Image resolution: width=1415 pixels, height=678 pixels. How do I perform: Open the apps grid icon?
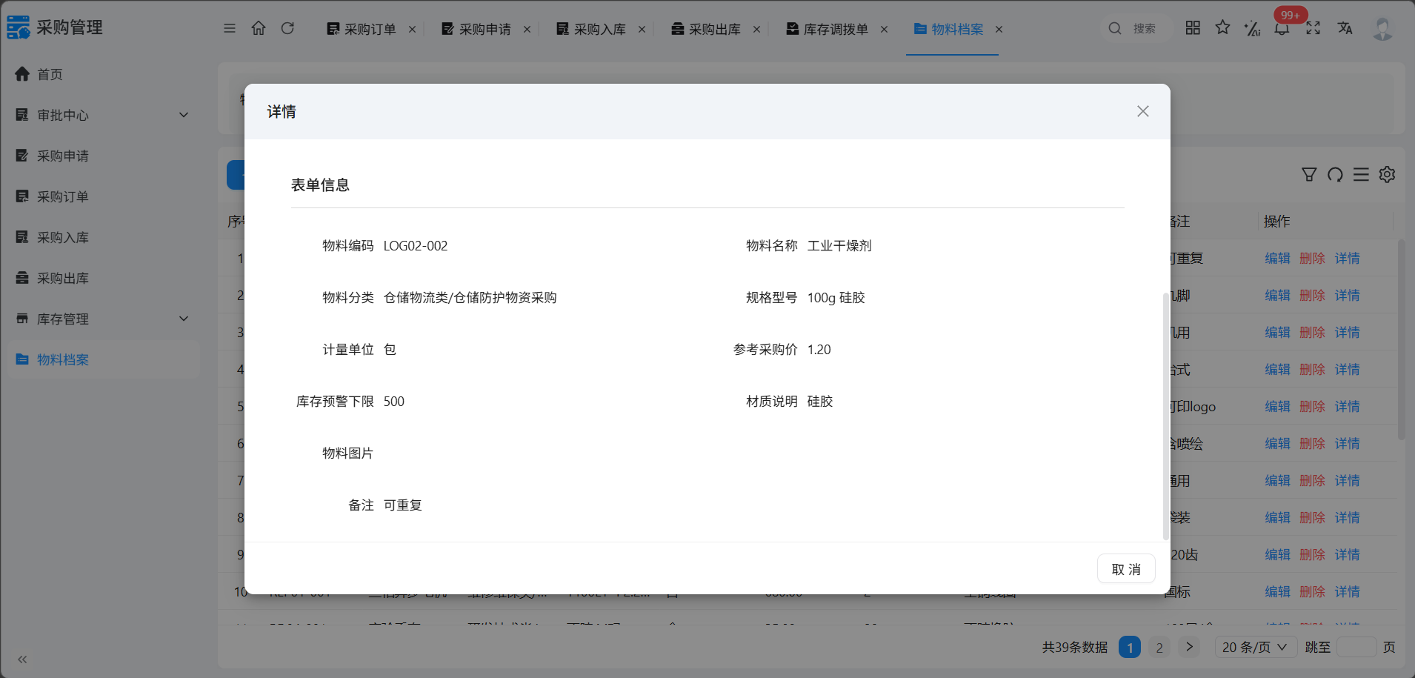pos(1193,27)
